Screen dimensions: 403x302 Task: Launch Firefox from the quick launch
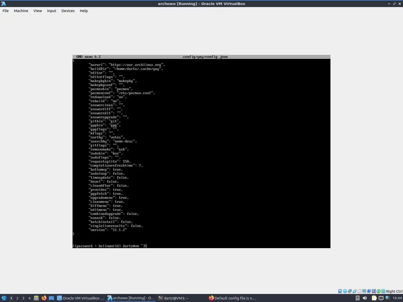point(44,298)
